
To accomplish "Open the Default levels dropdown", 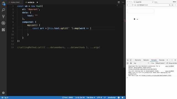I will (160, 63).
